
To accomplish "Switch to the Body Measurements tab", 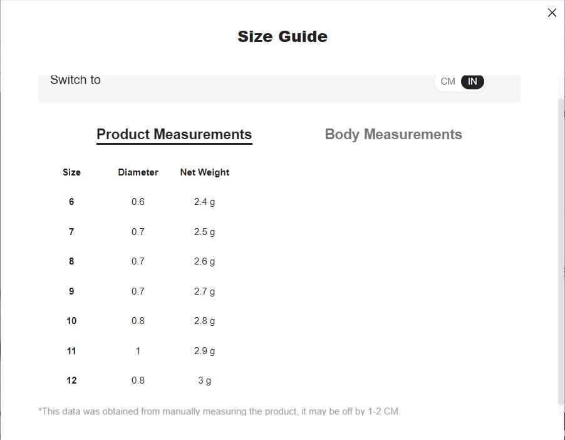I will click(393, 134).
